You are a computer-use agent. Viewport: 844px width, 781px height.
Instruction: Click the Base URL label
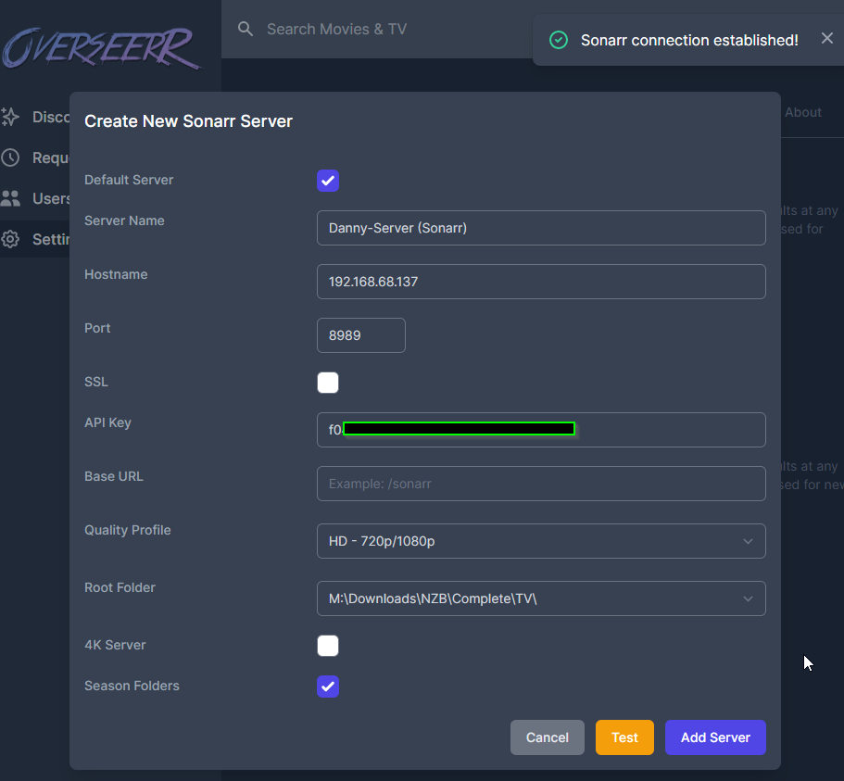(x=114, y=476)
